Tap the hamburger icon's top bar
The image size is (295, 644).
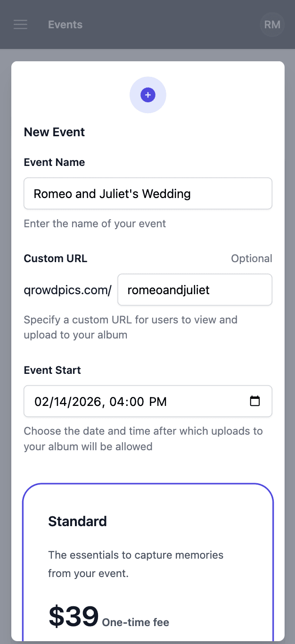20,21
